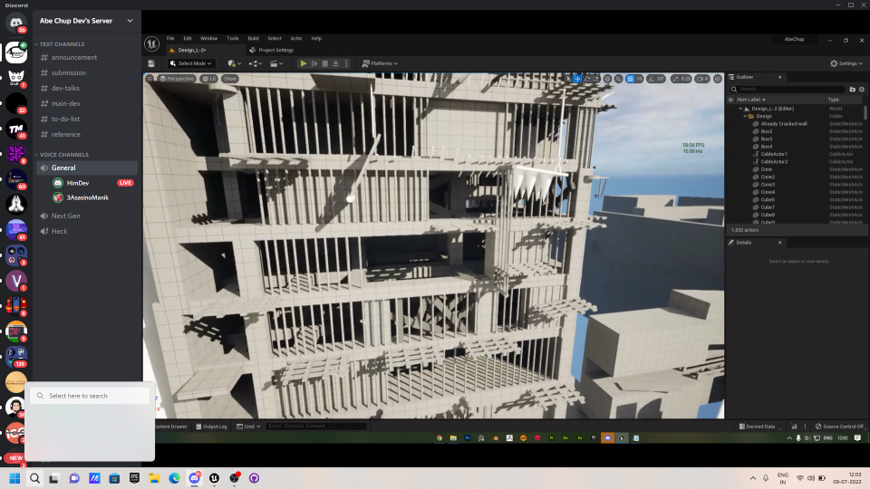Open viewport hamburger options menu
This screenshot has width=870, height=489.
150,79
